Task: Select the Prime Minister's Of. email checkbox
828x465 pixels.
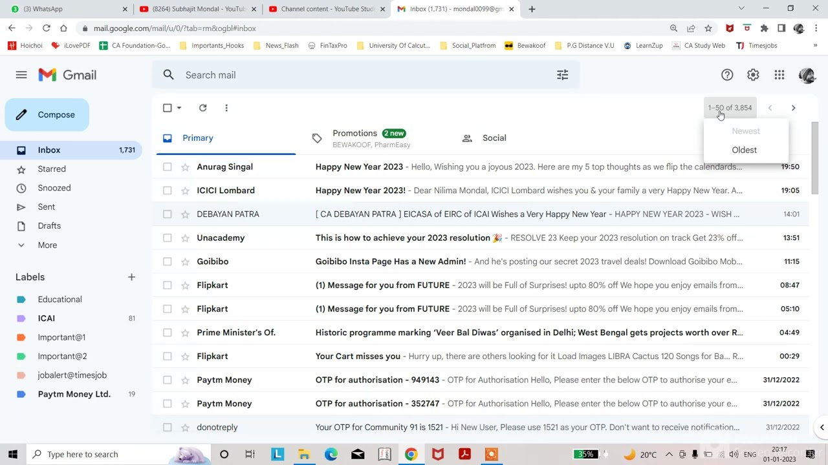Action: click(168, 333)
